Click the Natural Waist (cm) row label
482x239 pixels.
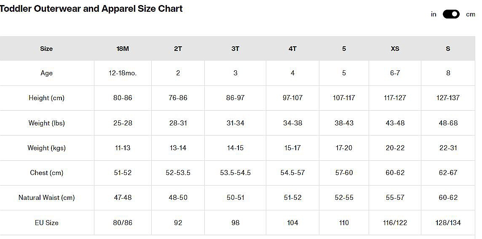click(x=46, y=197)
